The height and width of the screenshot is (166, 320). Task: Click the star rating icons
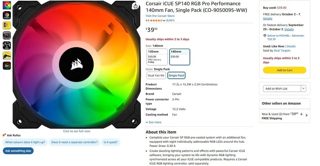click(156, 21)
